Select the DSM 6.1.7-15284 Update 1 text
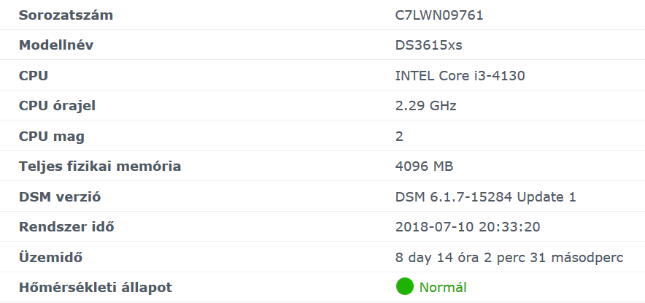 pos(485,196)
